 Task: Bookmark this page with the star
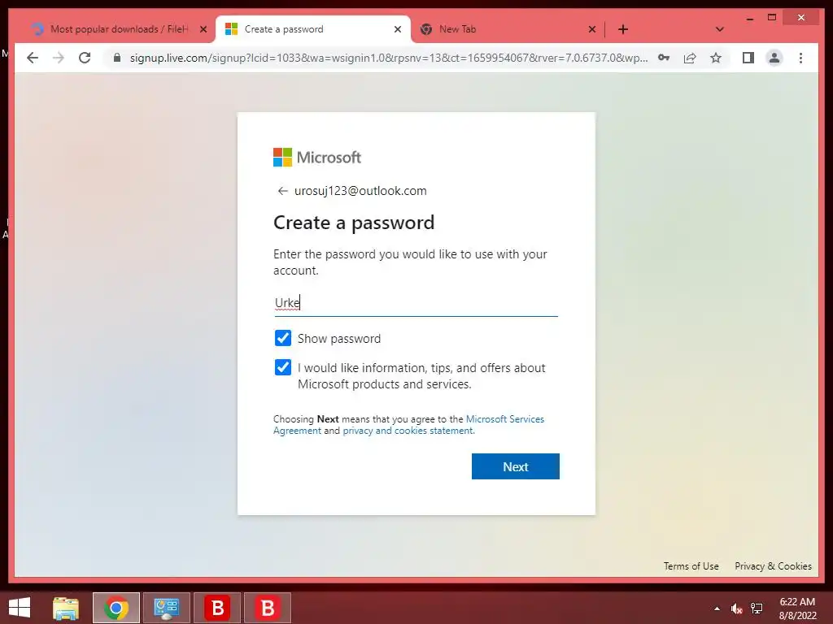coord(716,58)
